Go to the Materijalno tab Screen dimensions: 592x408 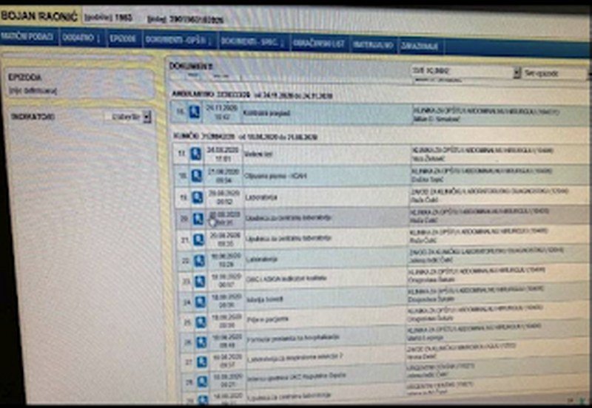coord(374,44)
